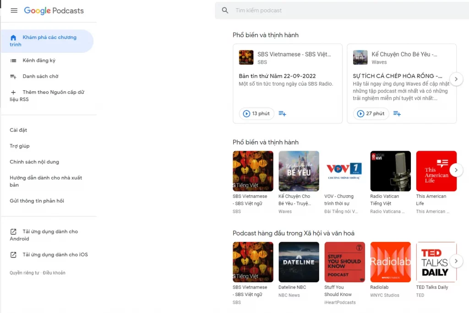
Task: Open Kể Chuyện Cho Bé Yêu large thumbnail
Action: pyautogui.click(x=299, y=171)
